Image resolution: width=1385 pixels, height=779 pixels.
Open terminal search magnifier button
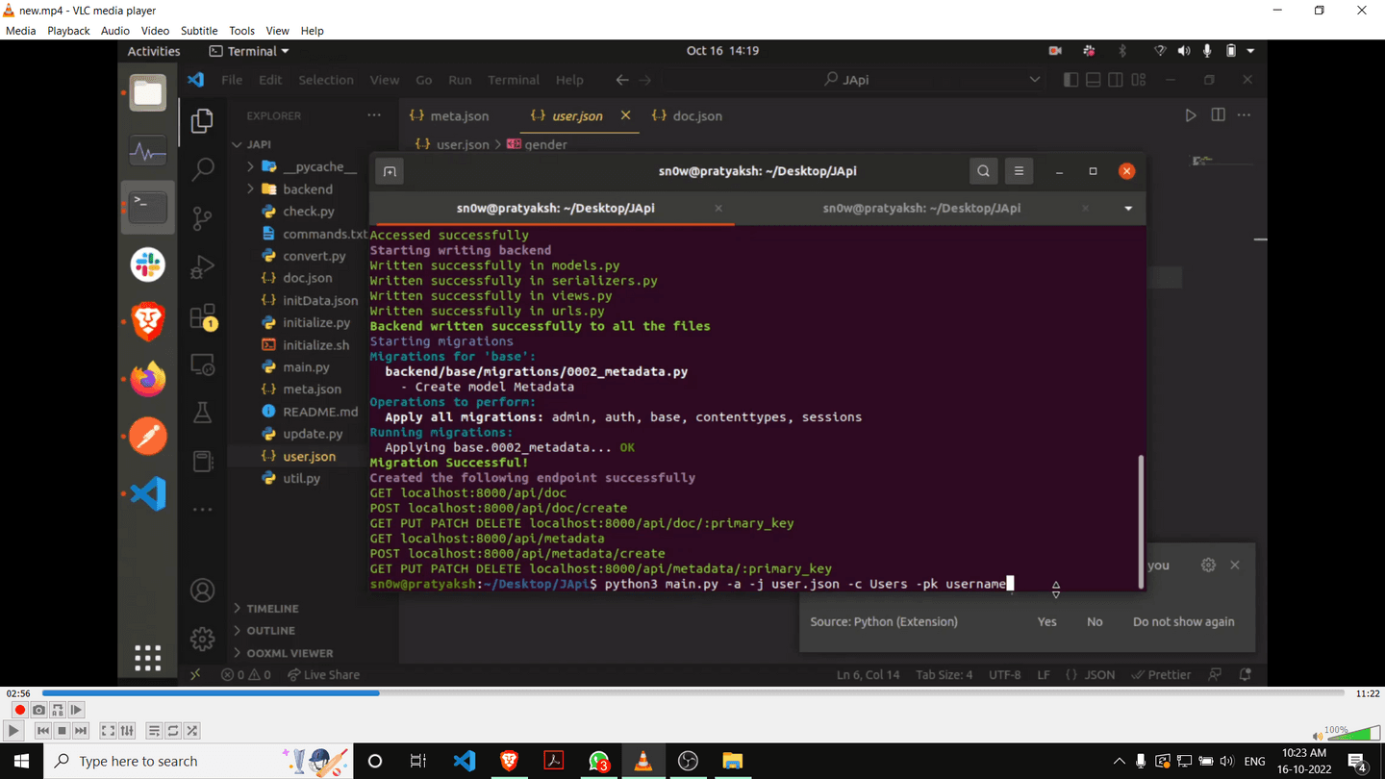(x=983, y=171)
